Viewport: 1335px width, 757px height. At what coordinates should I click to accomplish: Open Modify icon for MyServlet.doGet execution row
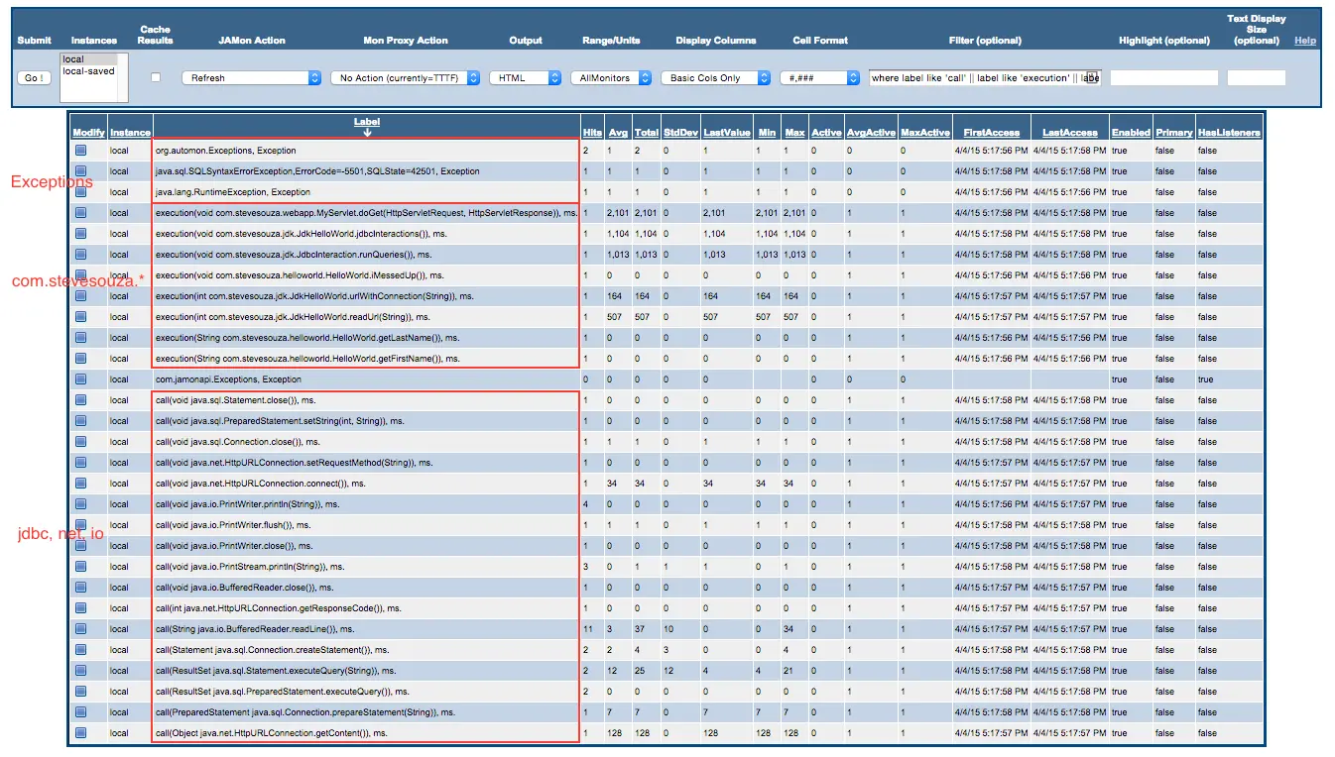click(81, 213)
